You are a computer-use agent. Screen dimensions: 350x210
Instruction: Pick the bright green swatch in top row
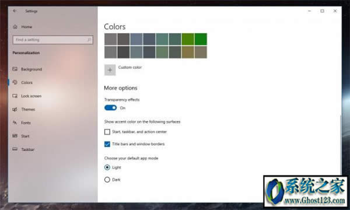[x=201, y=39]
